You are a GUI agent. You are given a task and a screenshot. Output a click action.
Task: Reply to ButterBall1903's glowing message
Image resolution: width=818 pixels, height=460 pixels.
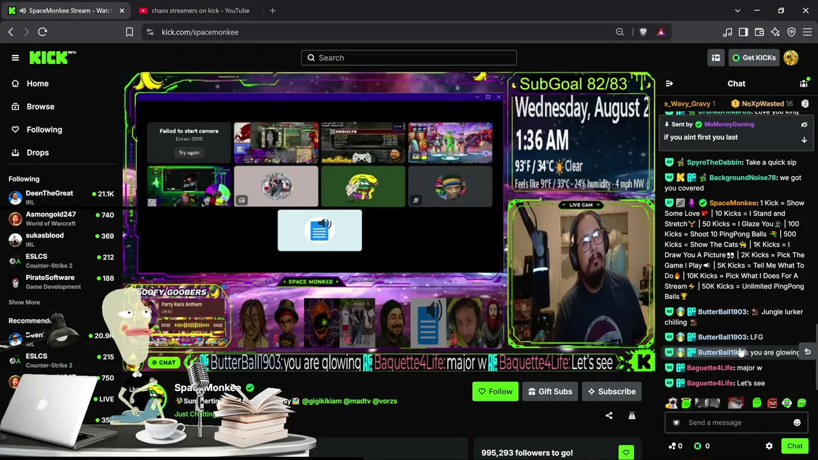807,352
